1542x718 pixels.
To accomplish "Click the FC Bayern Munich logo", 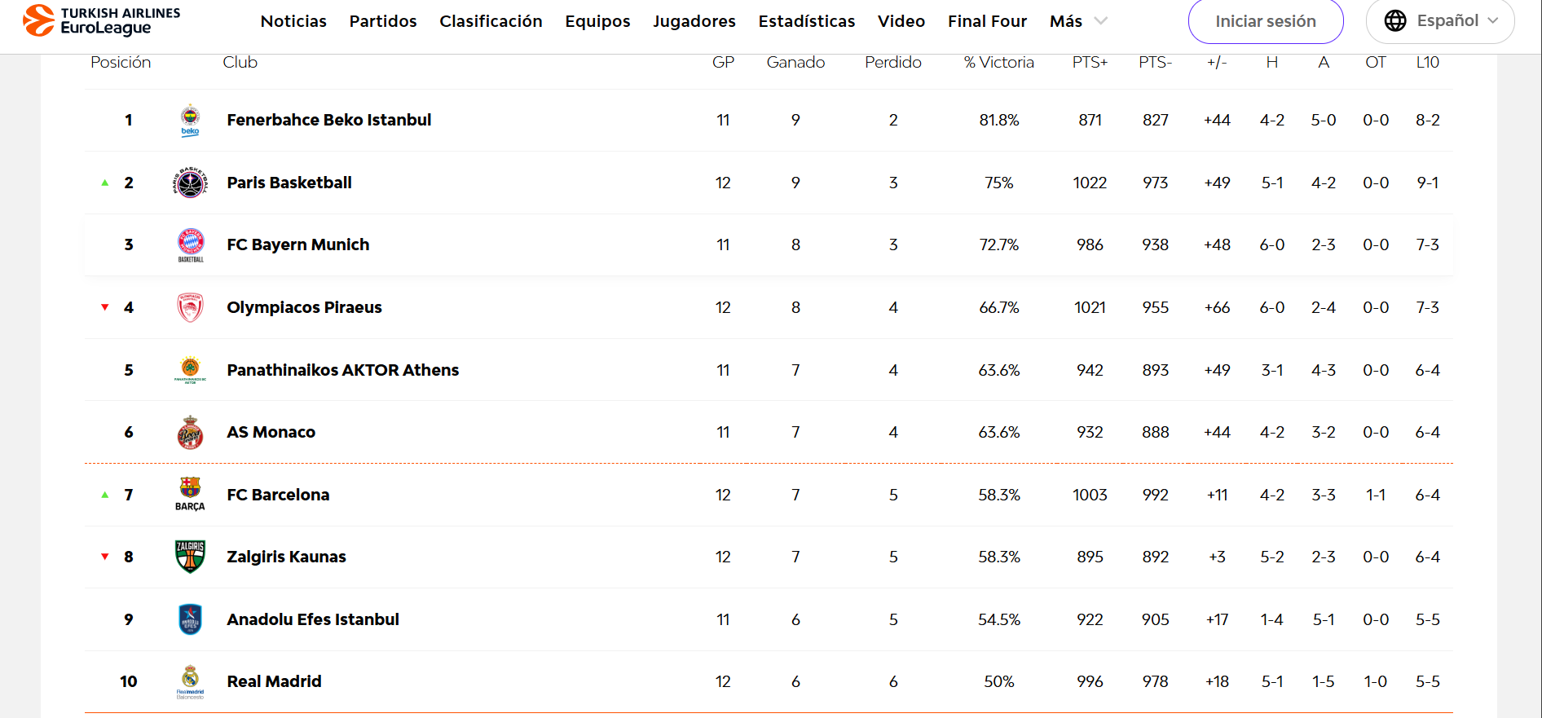I will (190, 244).
